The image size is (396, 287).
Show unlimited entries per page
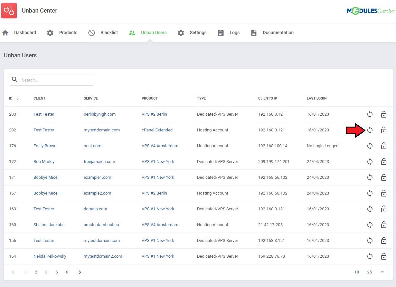tap(382, 272)
